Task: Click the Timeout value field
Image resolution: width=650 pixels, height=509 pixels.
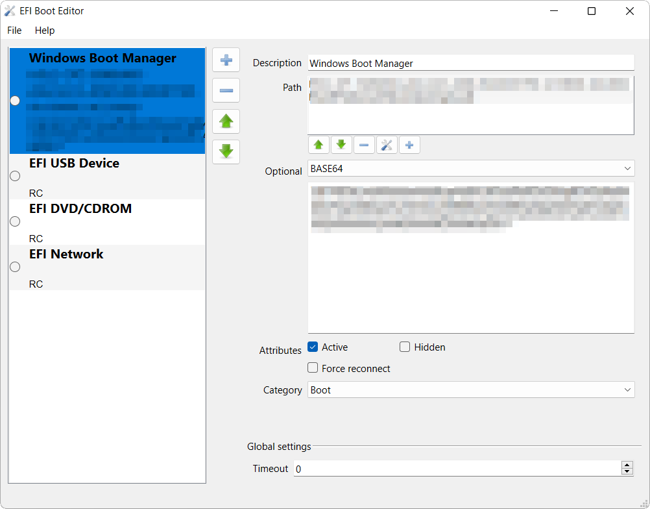Action: point(457,469)
